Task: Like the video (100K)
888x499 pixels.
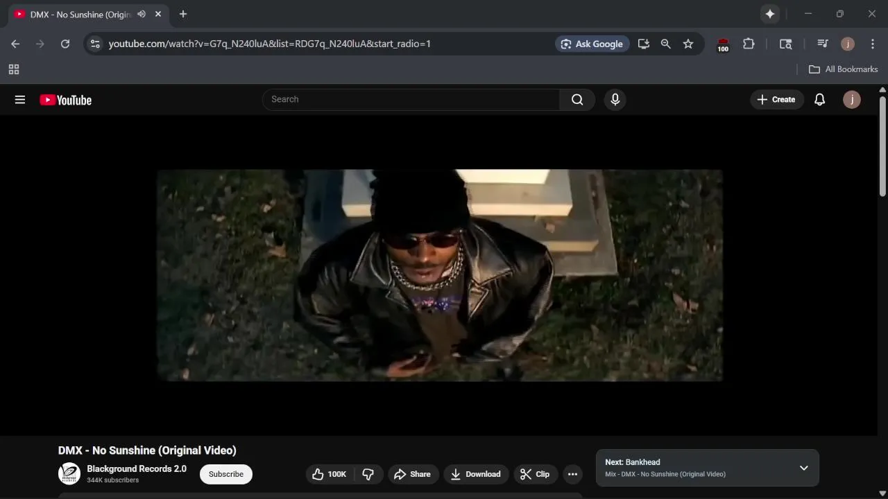Action: tap(330, 474)
